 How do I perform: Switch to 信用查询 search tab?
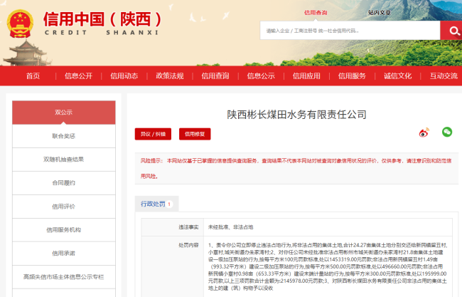(316, 13)
